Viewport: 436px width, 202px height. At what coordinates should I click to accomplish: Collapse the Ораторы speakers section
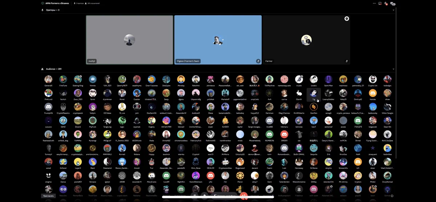pos(393,10)
